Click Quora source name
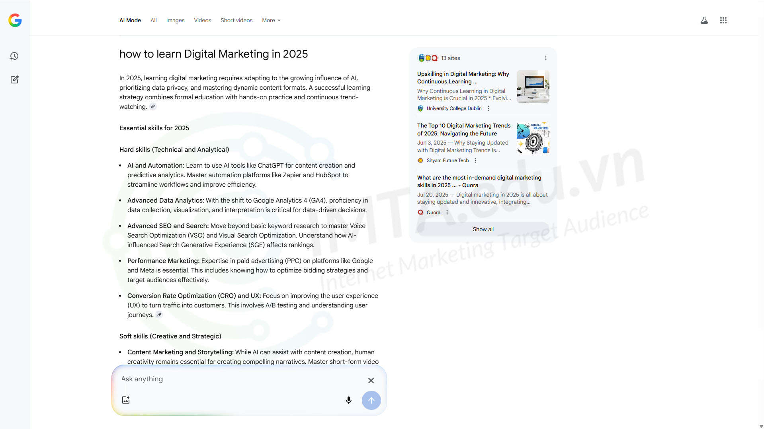 (434, 213)
